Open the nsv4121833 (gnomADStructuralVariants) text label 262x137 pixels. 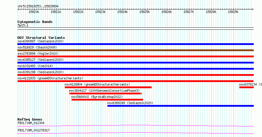click(x=50, y=78)
